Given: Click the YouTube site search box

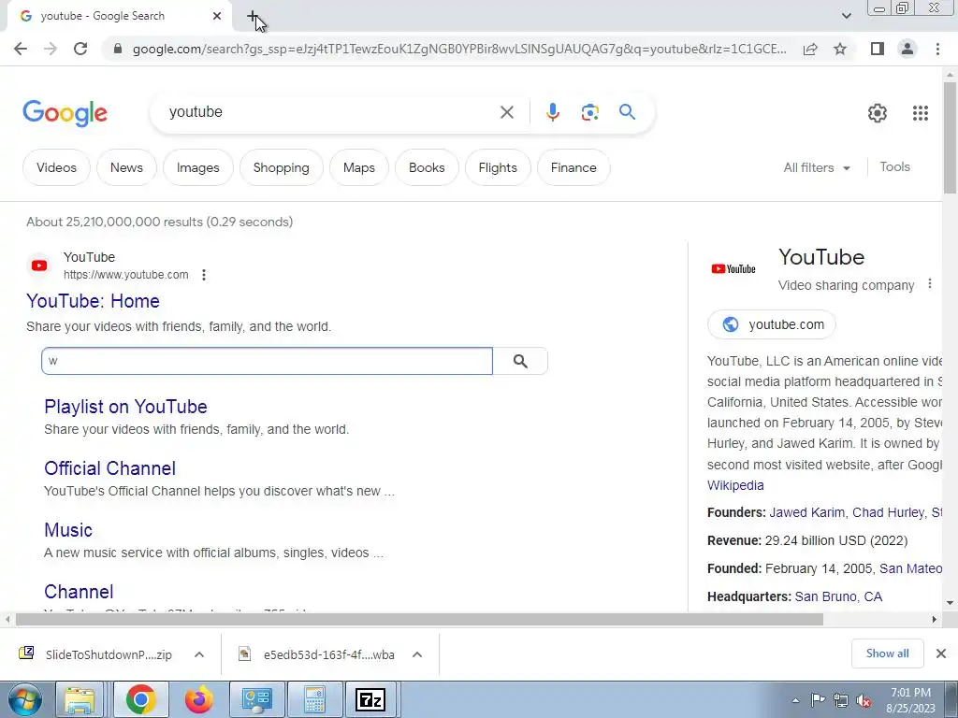Looking at the screenshot, I should tap(267, 361).
